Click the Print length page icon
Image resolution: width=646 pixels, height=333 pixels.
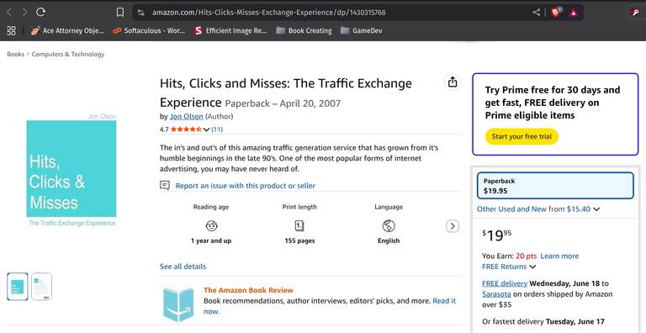299,226
